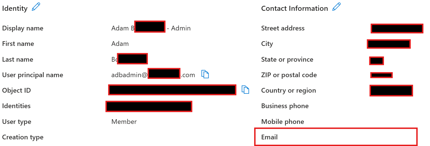
Task: Click the City label
Action: coord(267,44)
